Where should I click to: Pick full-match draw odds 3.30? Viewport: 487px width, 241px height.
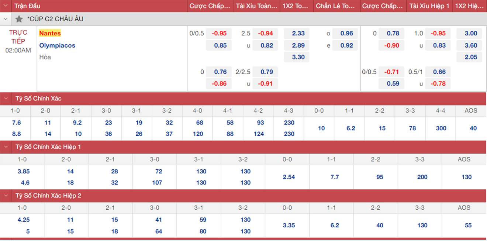[298, 57]
